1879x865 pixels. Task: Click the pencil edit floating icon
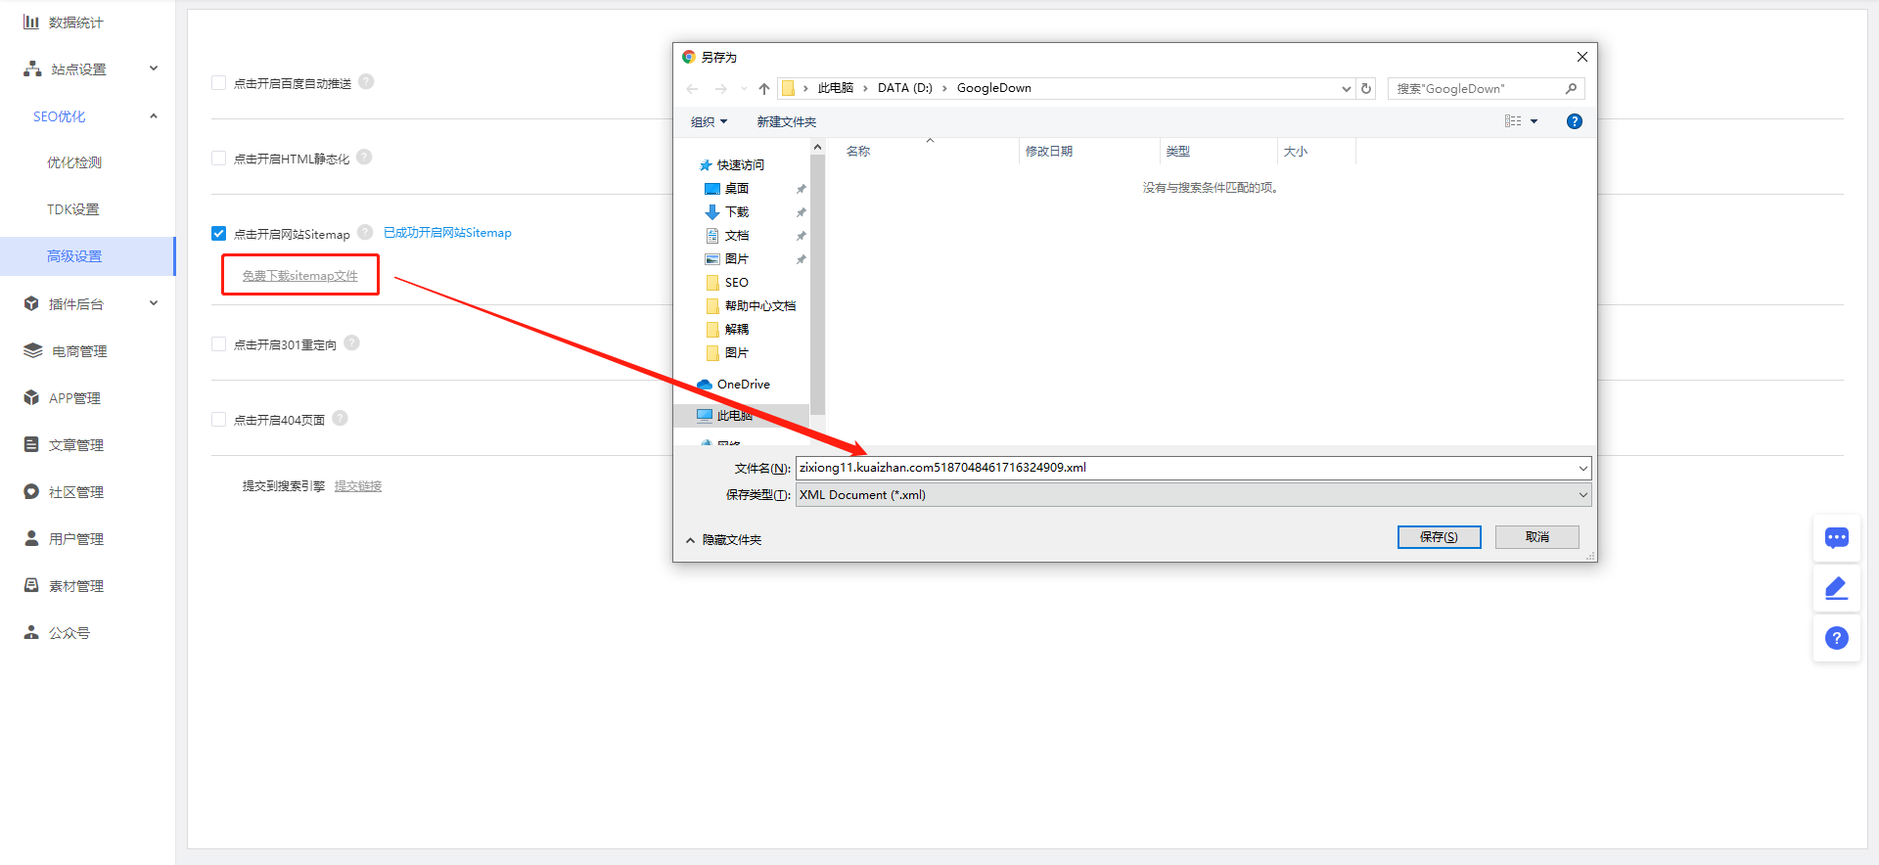pyautogui.click(x=1836, y=587)
